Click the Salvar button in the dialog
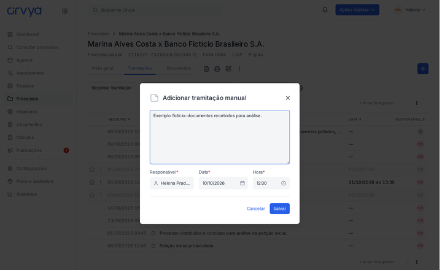442x270 pixels. [279, 209]
